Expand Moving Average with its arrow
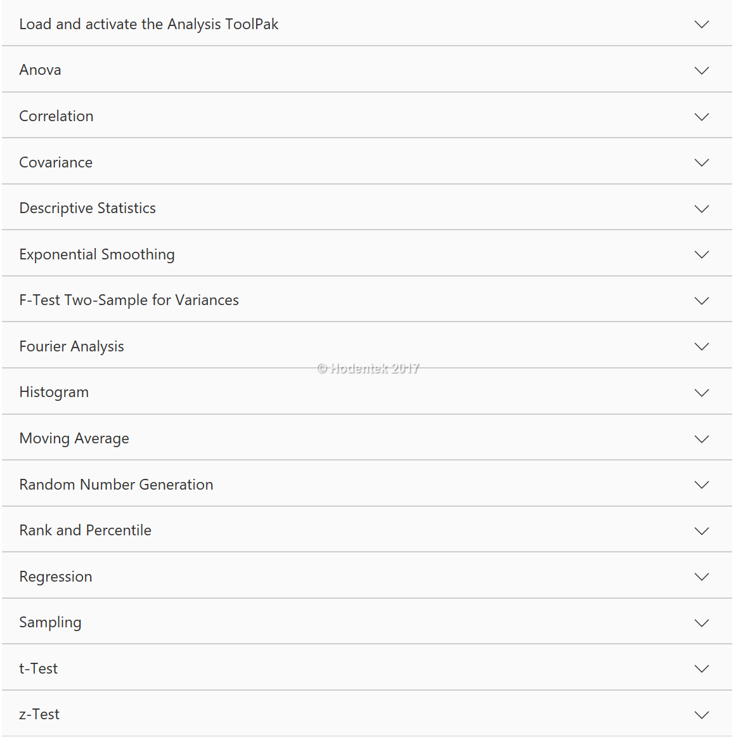Image resolution: width=736 pixels, height=737 pixels. point(701,439)
